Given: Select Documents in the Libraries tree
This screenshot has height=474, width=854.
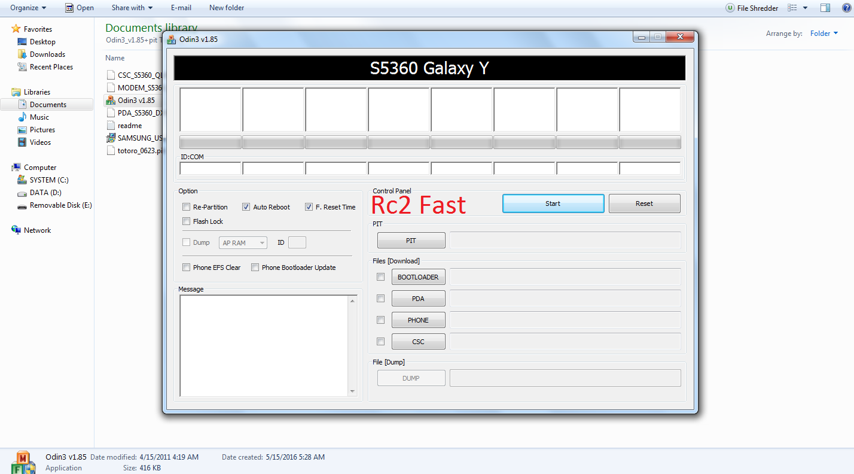Looking at the screenshot, I should click(47, 105).
